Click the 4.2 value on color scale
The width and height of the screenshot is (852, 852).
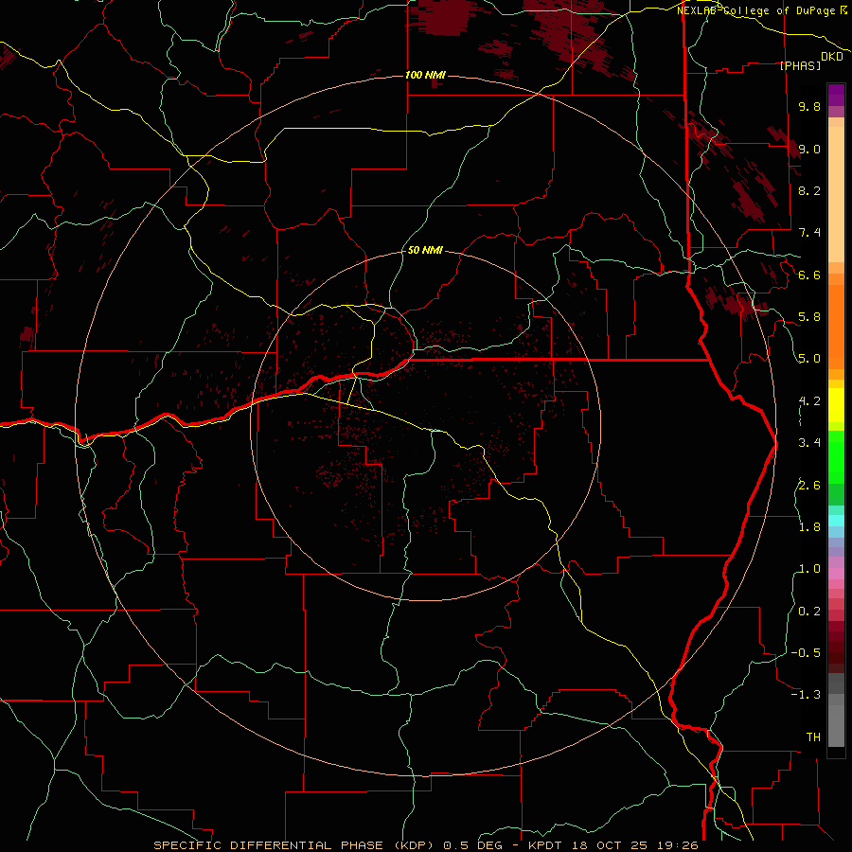(x=809, y=401)
